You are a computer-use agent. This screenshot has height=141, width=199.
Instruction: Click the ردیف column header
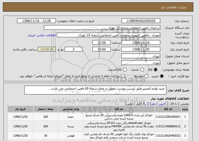[x=185, y=109]
